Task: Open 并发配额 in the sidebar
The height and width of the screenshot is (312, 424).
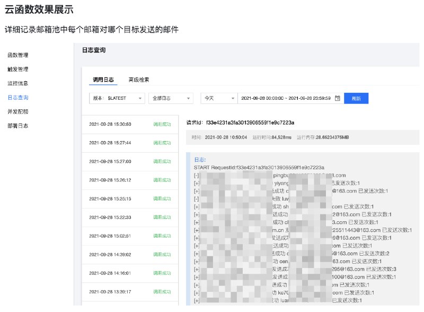Action: pyautogui.click(x=18, y=111)
